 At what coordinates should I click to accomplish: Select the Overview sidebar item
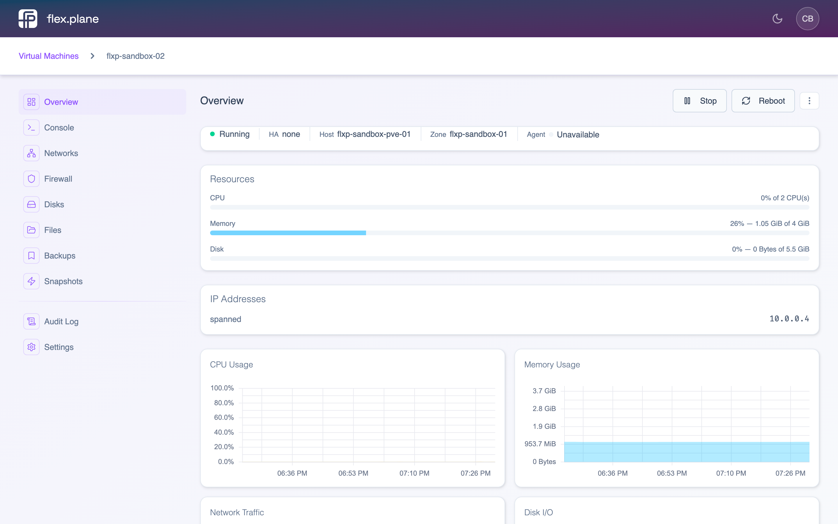pos(102,102)
